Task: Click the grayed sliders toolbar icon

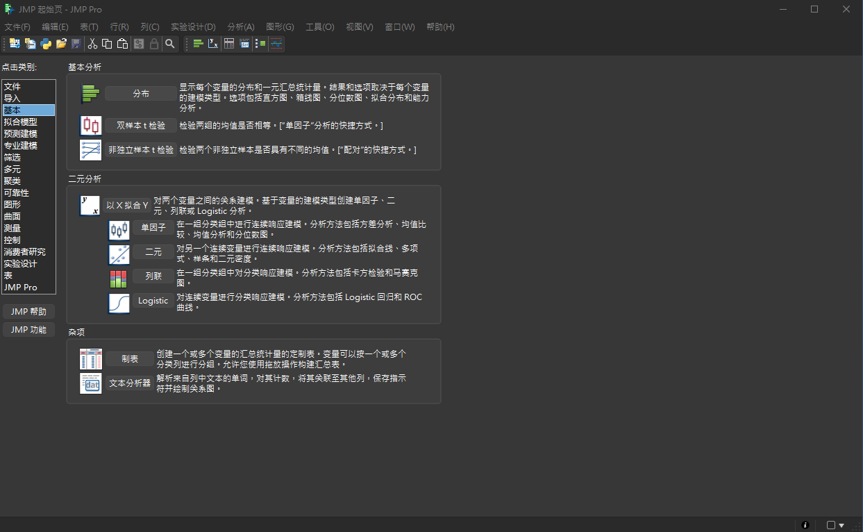Action: coord(139,44)
